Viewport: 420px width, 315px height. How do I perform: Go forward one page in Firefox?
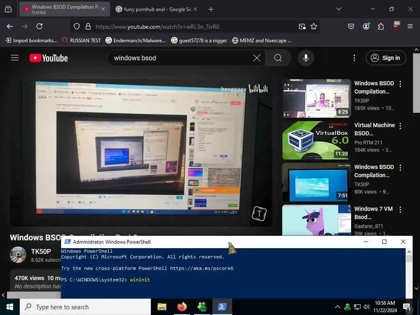[x=25, y=26]
